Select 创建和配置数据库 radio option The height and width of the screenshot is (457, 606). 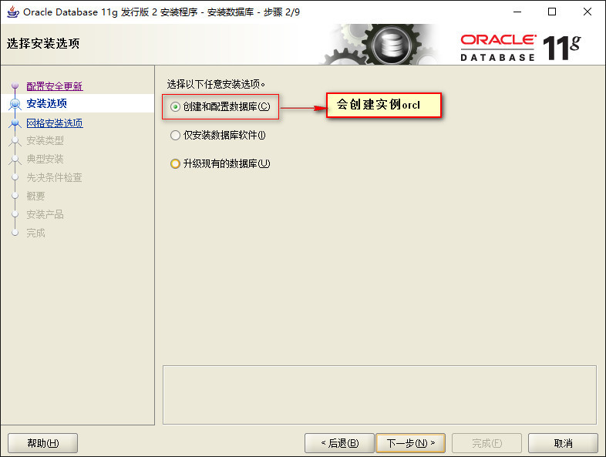pos(175,106)
